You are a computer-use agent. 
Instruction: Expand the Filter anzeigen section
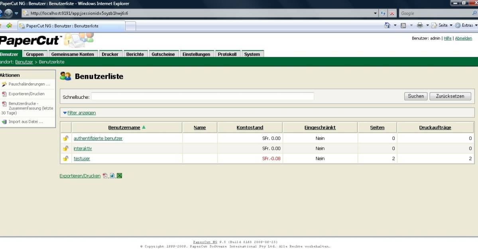pos(81,113)
